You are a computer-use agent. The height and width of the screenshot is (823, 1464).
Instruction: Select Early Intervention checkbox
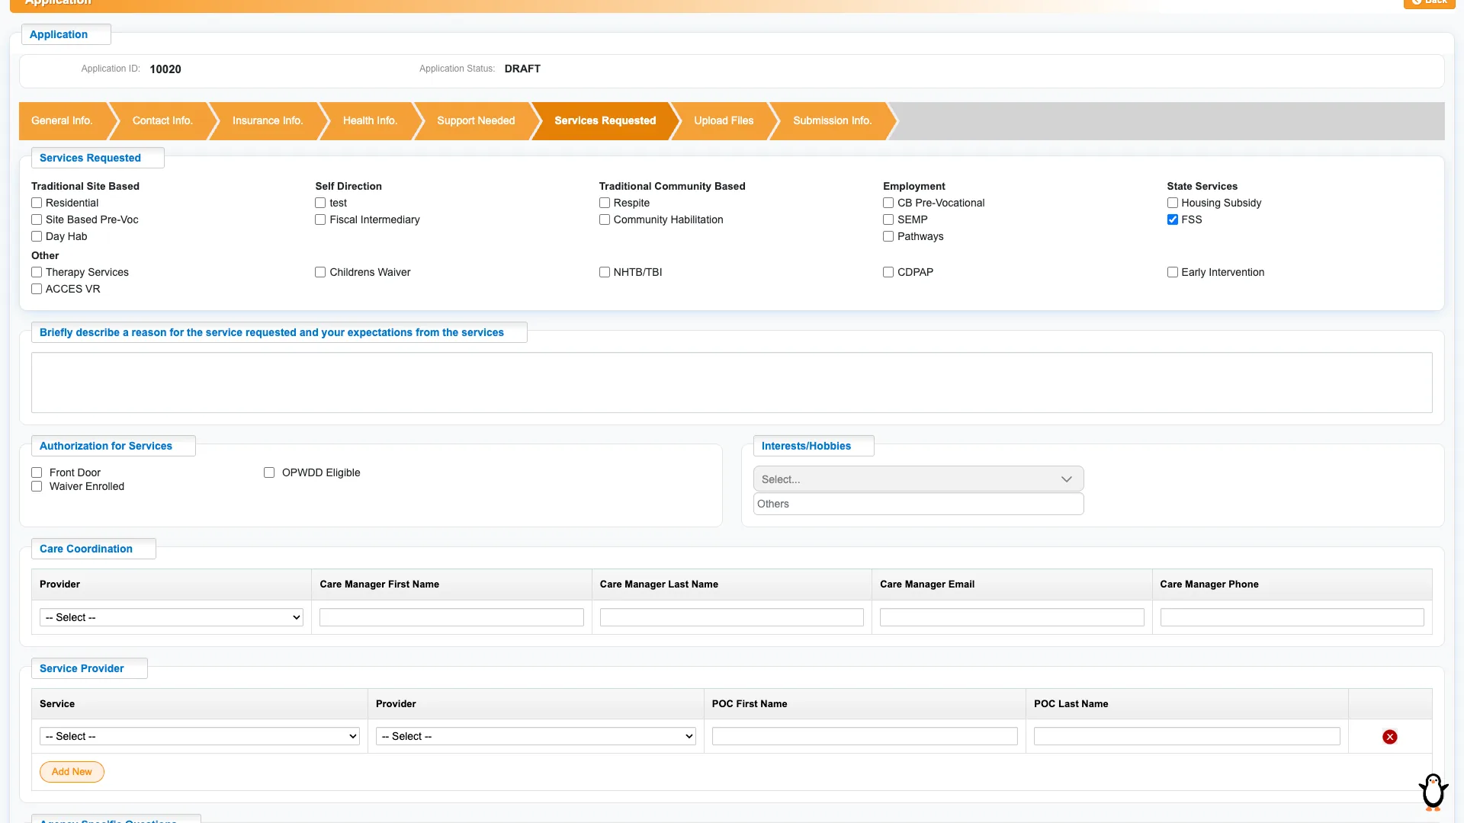(1173, 272)
